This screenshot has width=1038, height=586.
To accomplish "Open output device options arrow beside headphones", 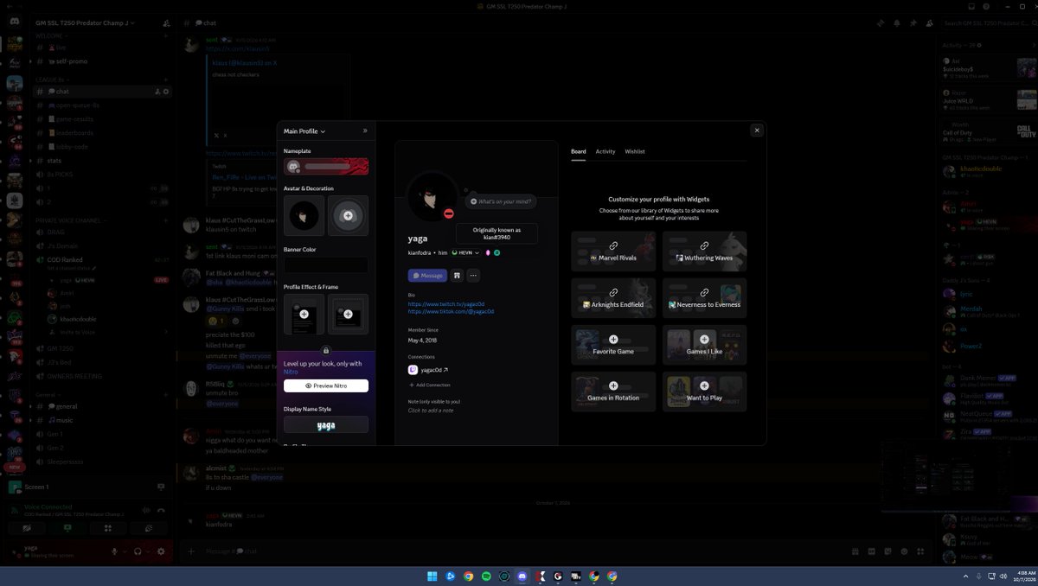I will [148, 551].
